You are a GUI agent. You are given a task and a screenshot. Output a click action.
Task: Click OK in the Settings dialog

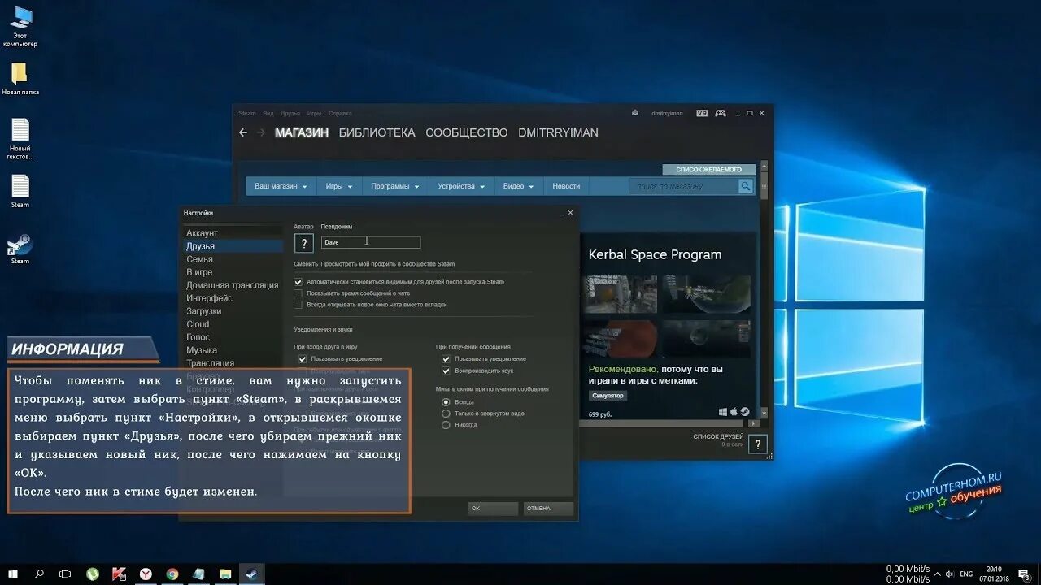click(493, 509)
